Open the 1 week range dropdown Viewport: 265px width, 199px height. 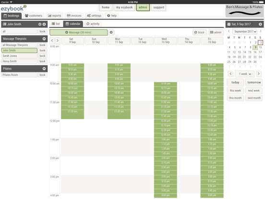click(245, 74)
